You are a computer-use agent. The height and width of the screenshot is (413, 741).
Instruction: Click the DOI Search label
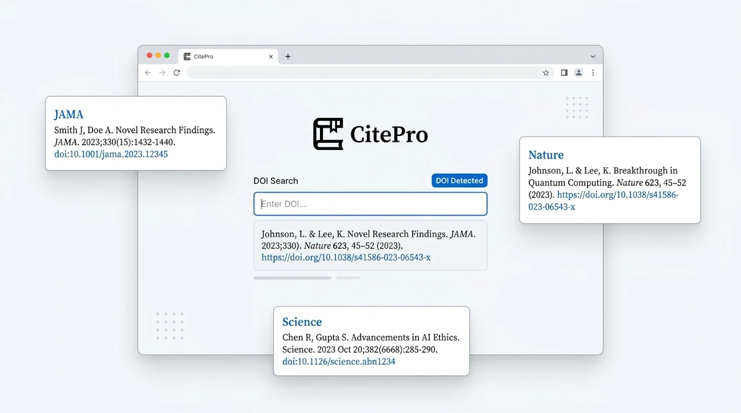(276, 181)
